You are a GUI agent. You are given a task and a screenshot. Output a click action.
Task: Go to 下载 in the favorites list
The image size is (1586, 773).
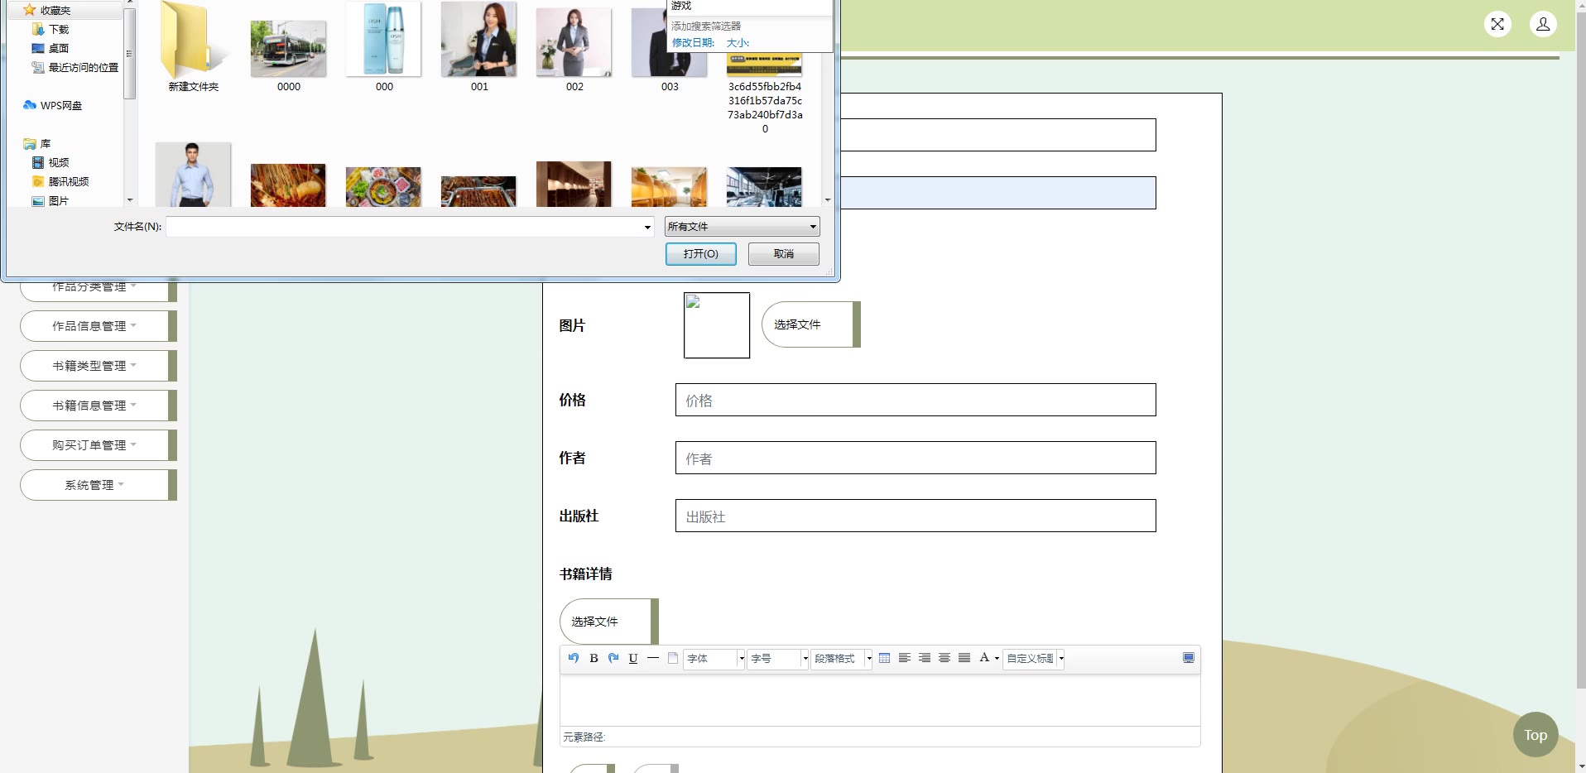(50, 29)
